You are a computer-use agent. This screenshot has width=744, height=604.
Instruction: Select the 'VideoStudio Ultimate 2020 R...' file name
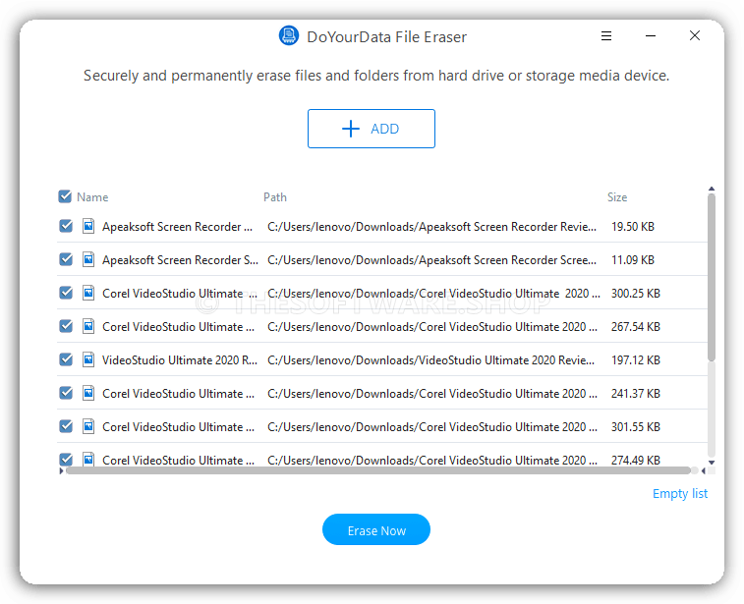[180, 360]
